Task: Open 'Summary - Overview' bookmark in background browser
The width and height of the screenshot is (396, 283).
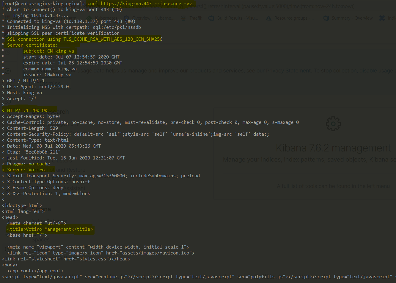Action: coord(348,18)
